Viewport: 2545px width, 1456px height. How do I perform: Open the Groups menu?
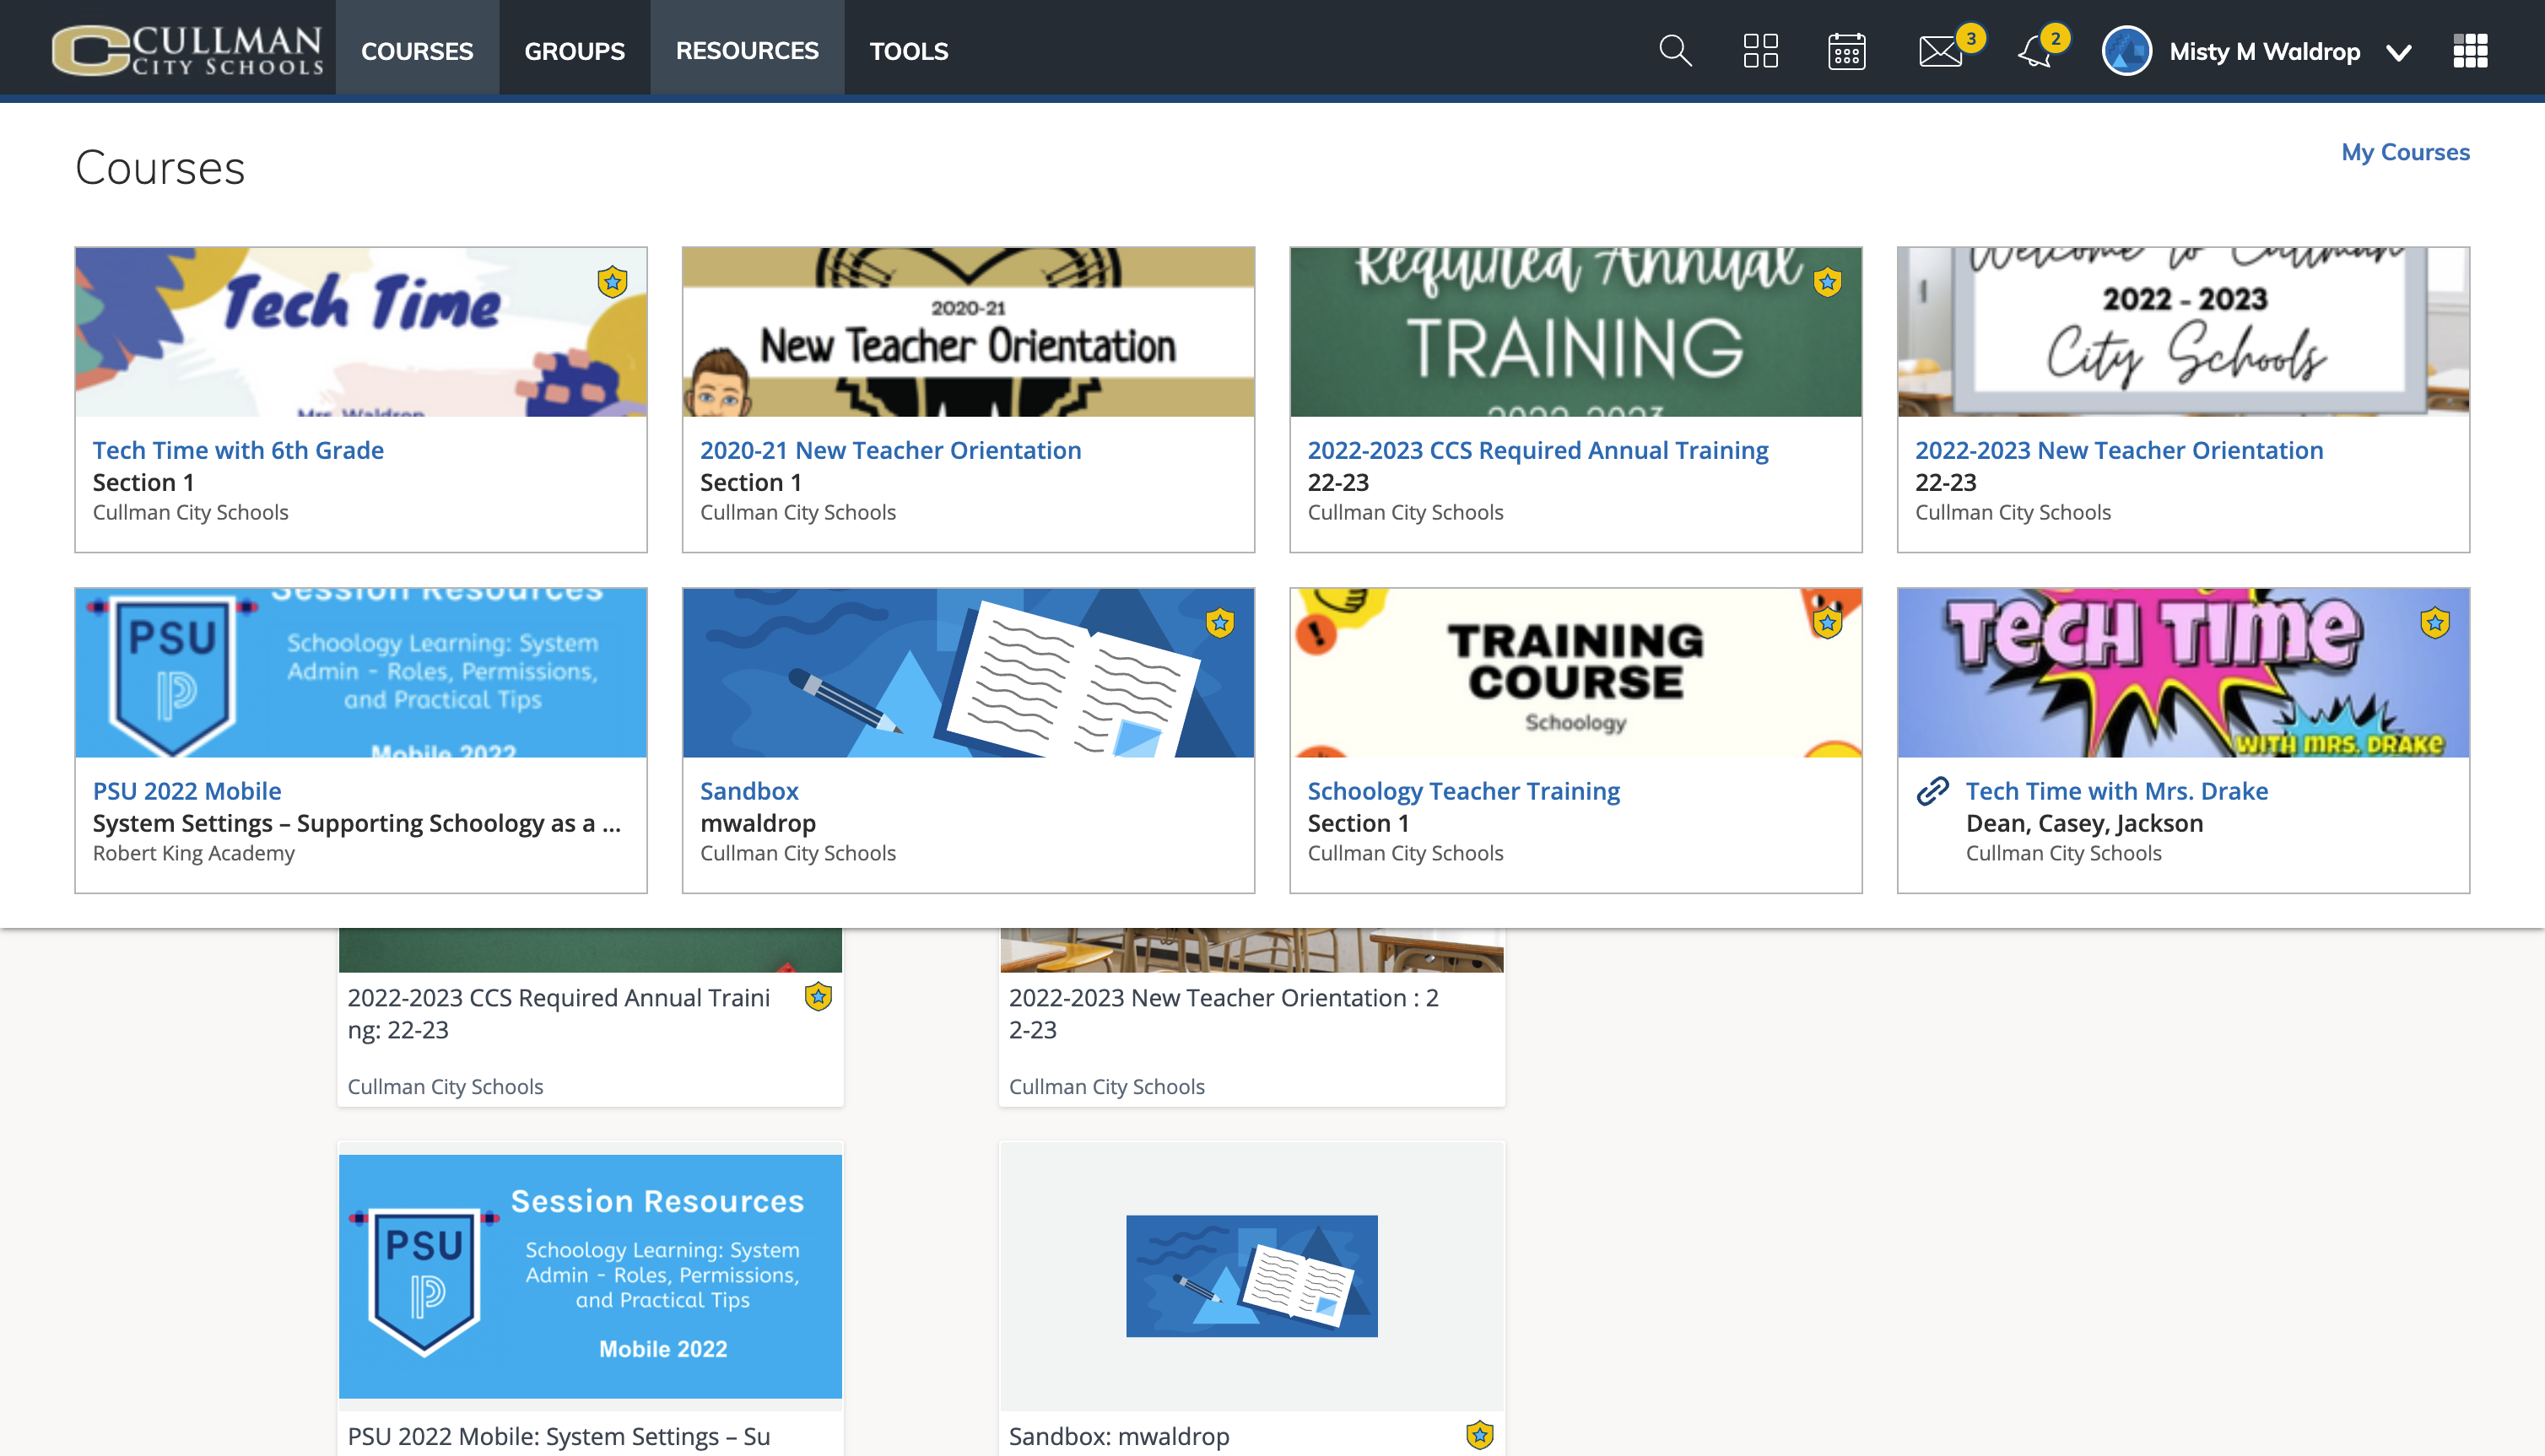[x=574, y=51]
